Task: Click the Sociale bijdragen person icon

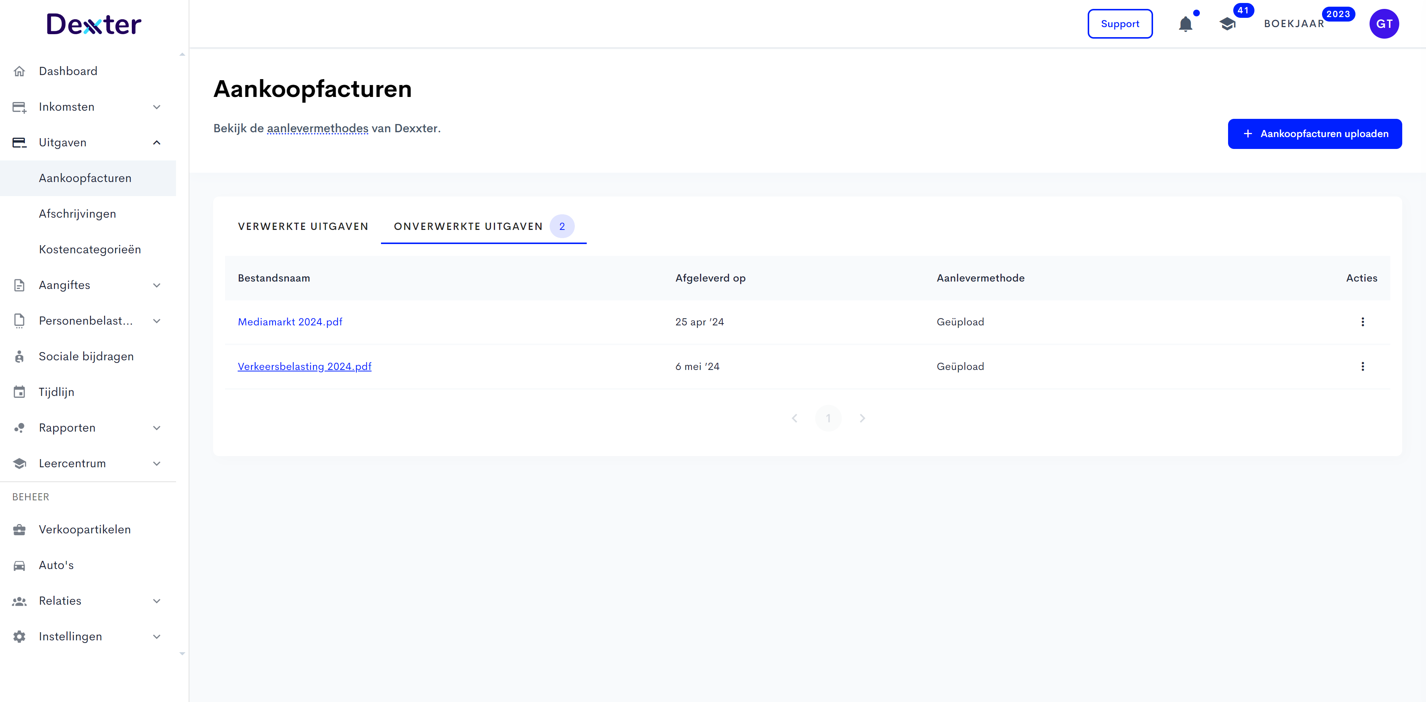Action: (x=19, y=357)
